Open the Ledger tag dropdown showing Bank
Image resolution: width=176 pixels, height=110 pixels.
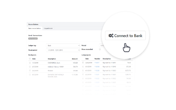63,45
